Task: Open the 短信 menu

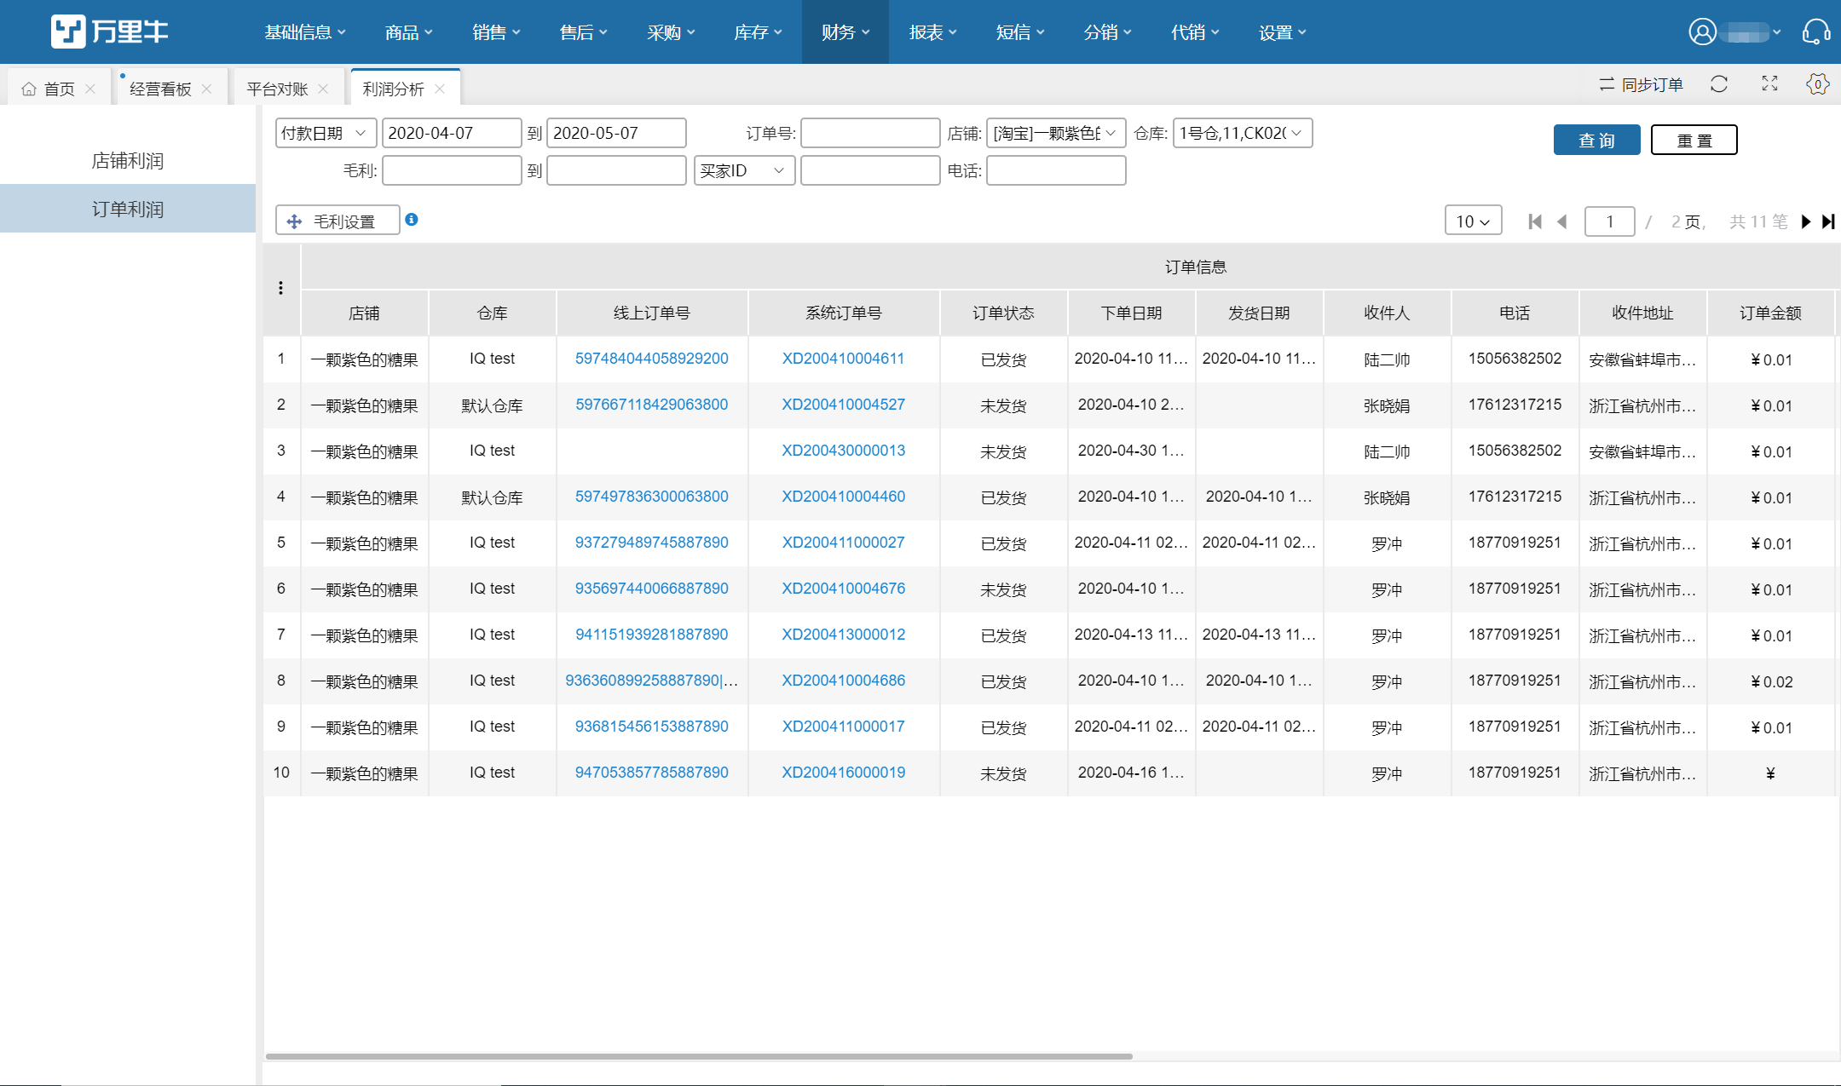Action: click(1019, 32)
